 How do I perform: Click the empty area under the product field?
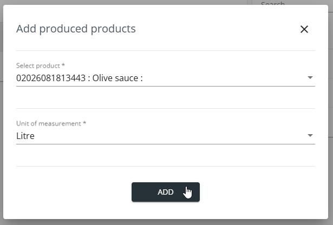(x=166, y=97)
